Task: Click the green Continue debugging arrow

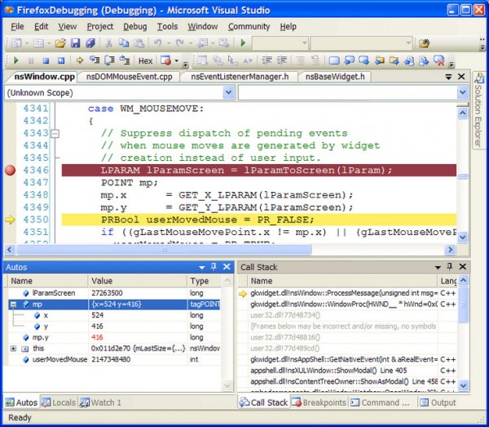Action: point(15,60)
